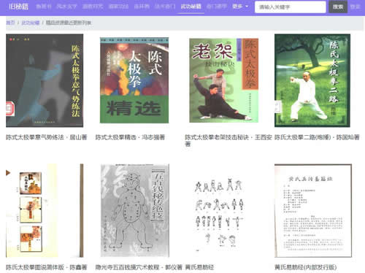Open the 更多 dropdown menu
This screenshot has height=273, width=365.
(240, 7)
